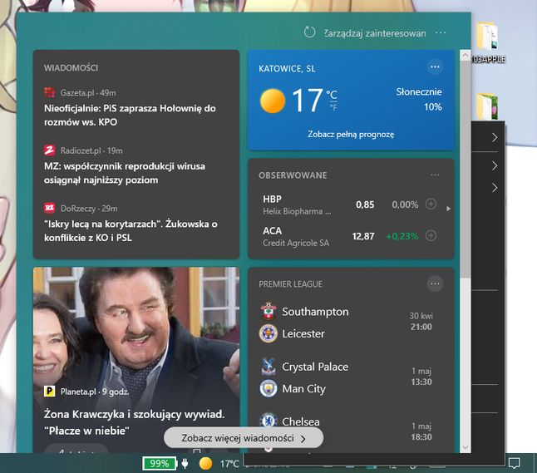Open the Action Center notification icon
This screenshot has width=537, height=473.
click(514, 463)
